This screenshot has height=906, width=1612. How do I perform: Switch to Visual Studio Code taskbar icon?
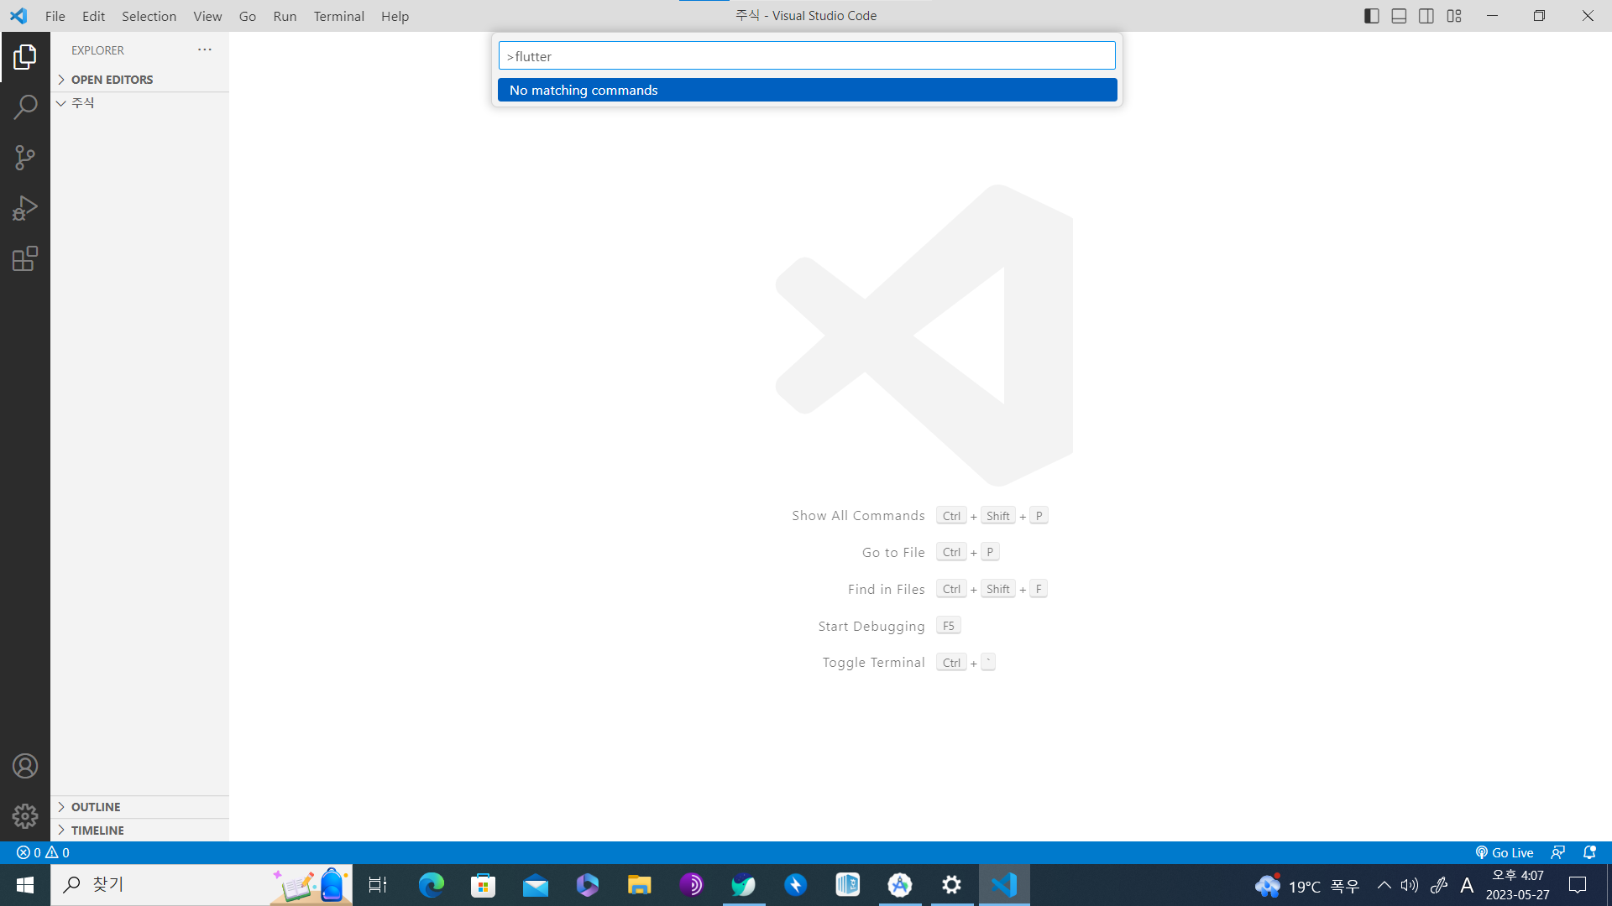coord(1004,885)
